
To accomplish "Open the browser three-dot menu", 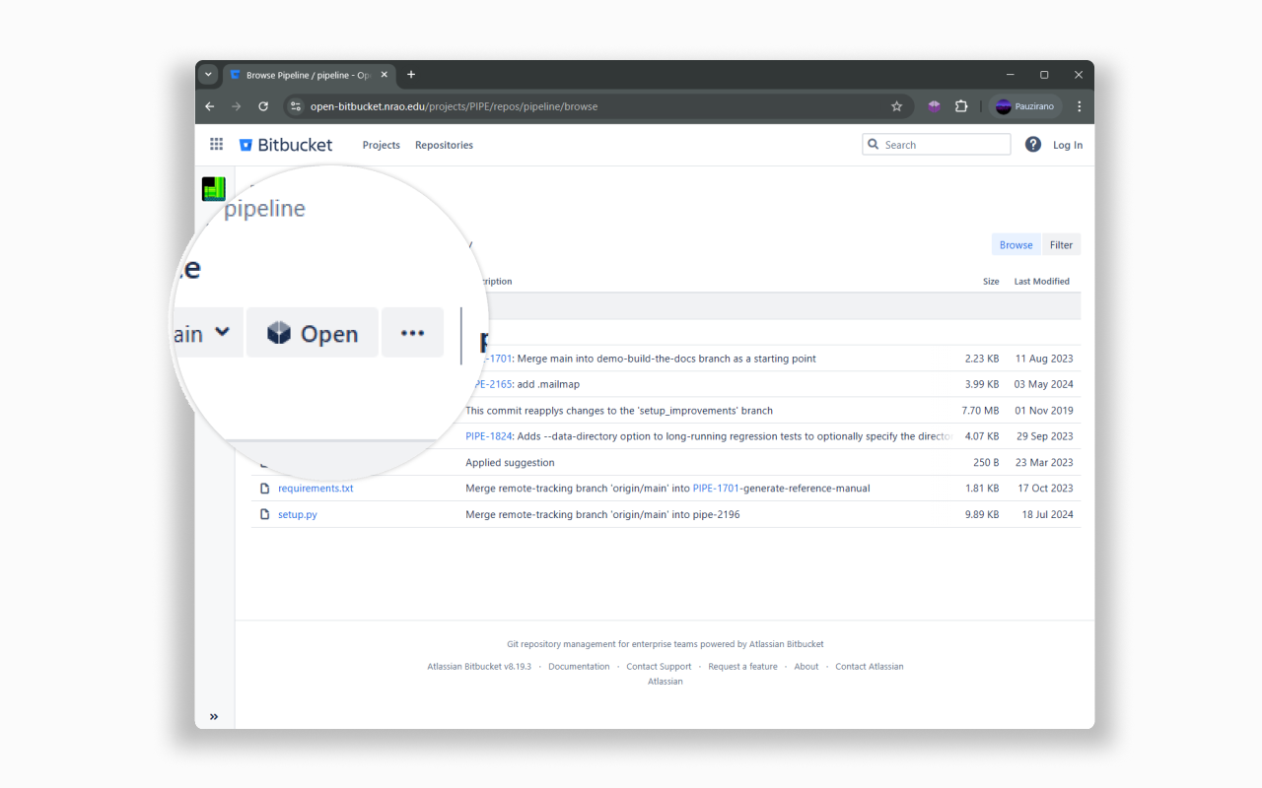I will point(1079,106).
